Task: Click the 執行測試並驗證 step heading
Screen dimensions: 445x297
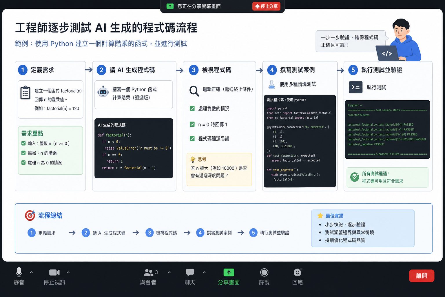Action: (x=382, y=70)
